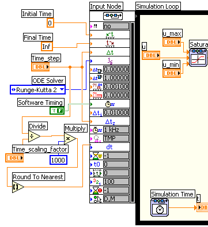Click the Simulation Time block icon
Screen dimensions: 208x227
(x=160, y=207)
